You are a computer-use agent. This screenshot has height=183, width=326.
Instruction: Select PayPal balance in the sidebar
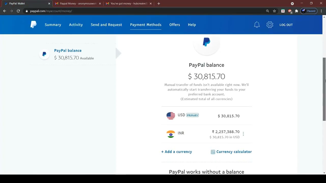(x=68, y=51)
